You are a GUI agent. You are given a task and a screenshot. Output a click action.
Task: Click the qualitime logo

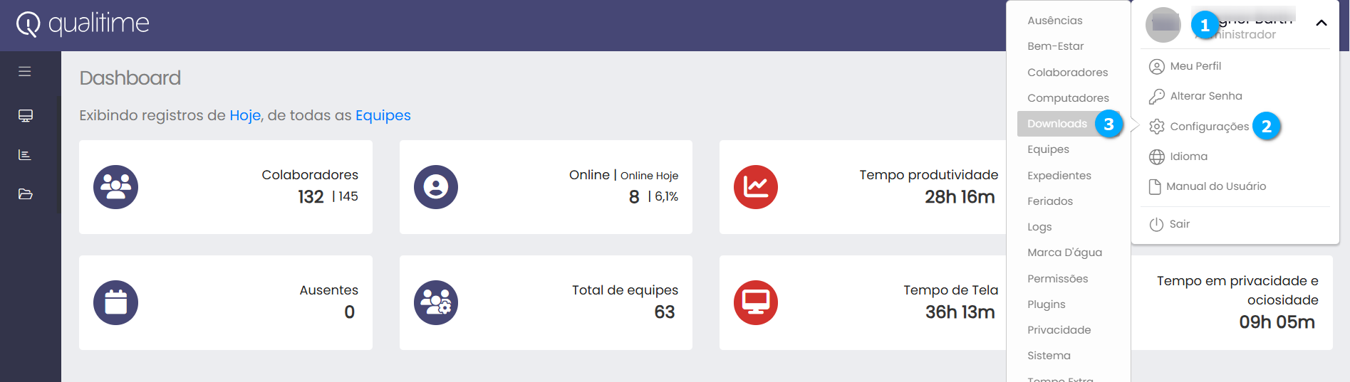(83, 24)
